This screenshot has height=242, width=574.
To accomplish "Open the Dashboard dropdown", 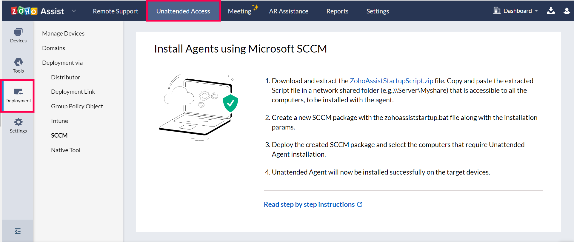I will pos(516,11).
